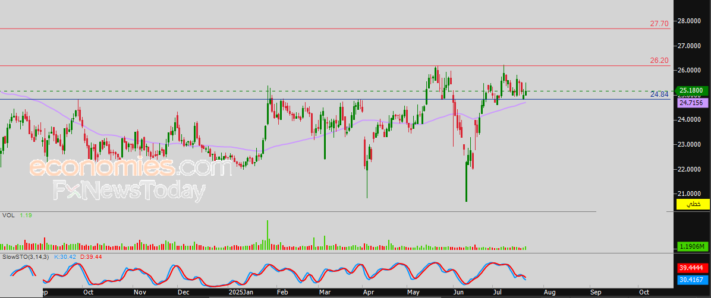This screenshot has height=298, width=711.
Task: Click the VOL indicator label
Action: [x=8, y=215]
